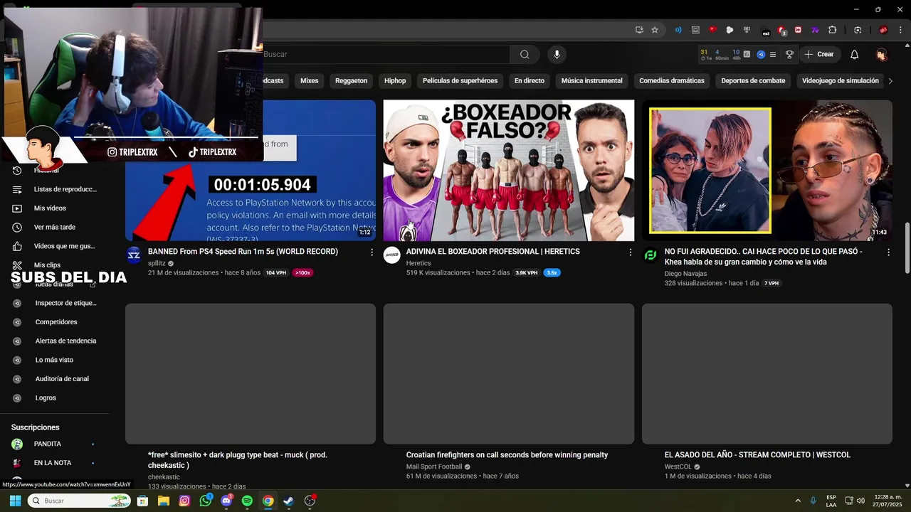Open options for ADIVINA EL BOXEADOR video
911x512 pixels.
tap(630, 252)
